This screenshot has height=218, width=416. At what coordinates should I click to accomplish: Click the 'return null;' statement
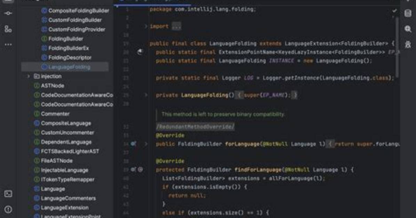[x=187, y=195]
